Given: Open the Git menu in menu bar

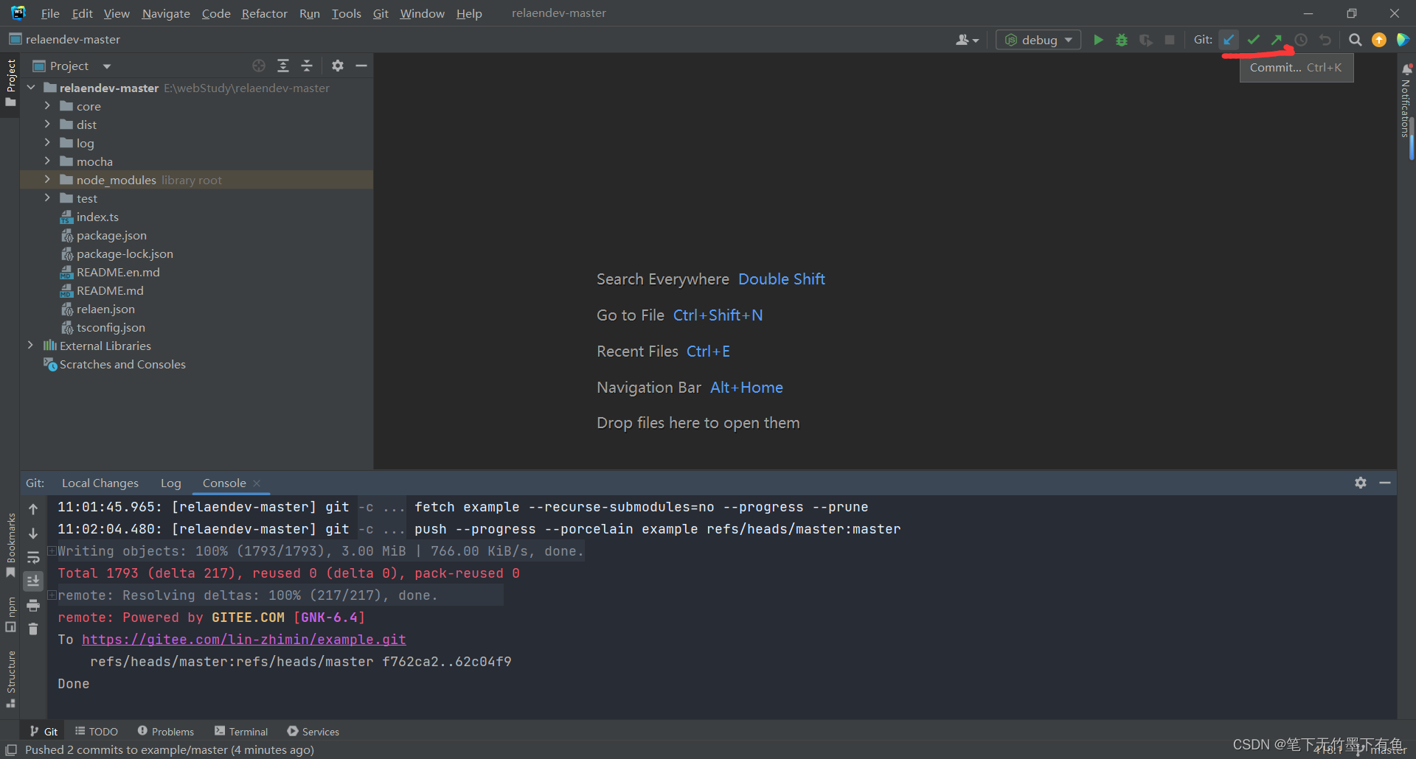Looking at the screenshot, I should coord(381,13).
